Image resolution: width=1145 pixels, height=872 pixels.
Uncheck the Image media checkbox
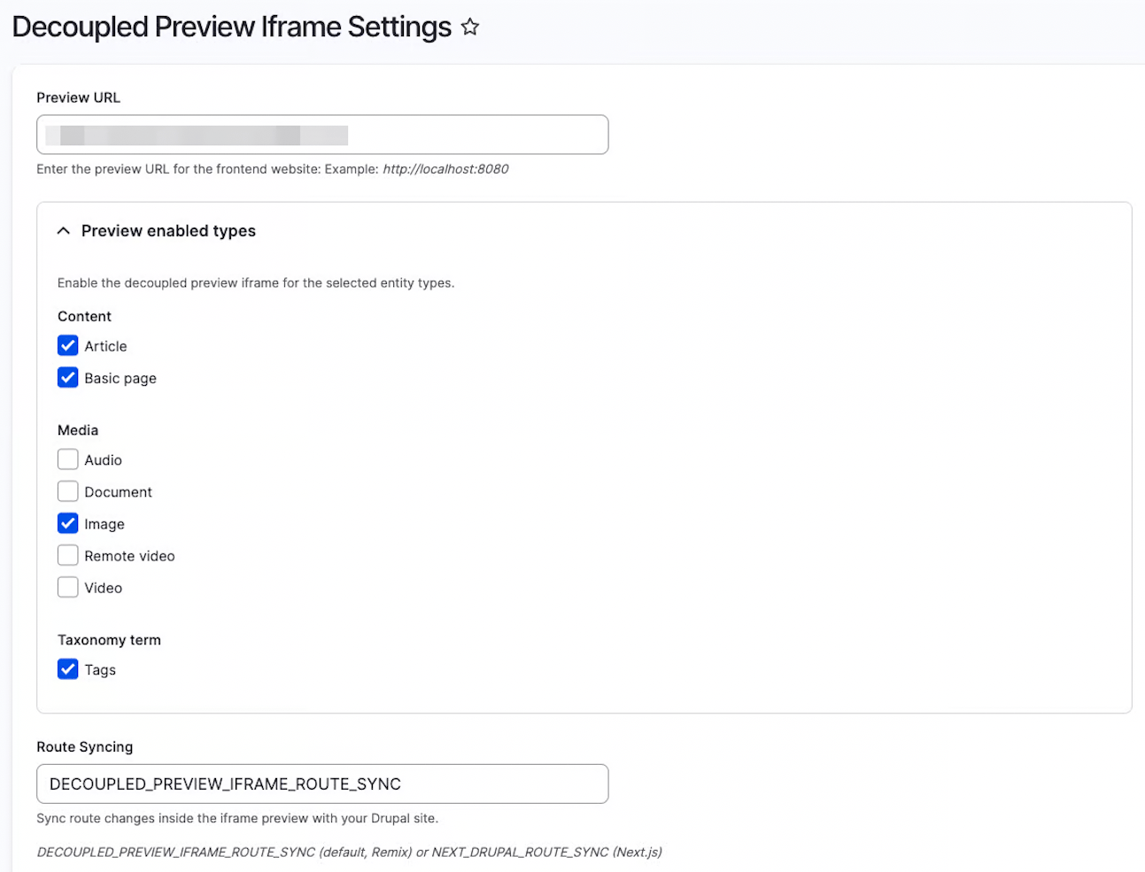[68, 523]
